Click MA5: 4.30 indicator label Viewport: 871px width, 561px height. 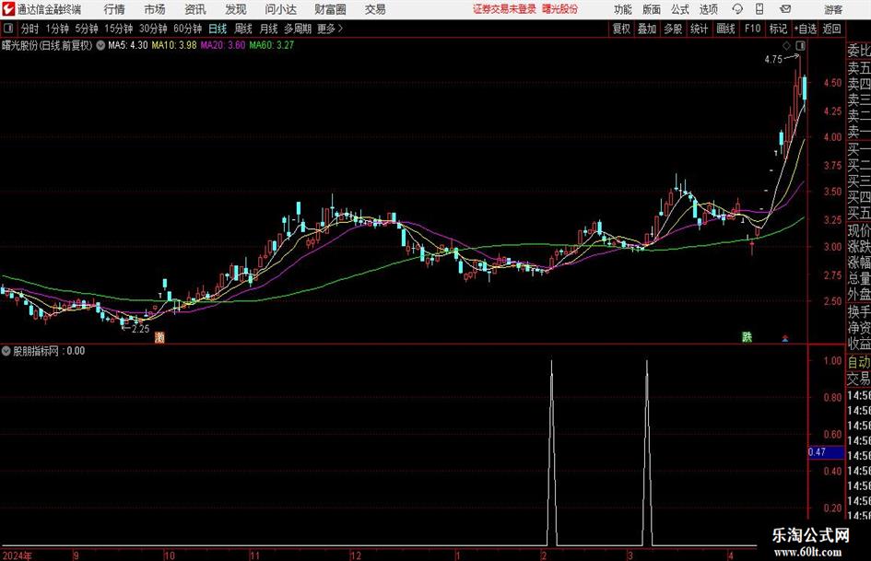point(128,45)
